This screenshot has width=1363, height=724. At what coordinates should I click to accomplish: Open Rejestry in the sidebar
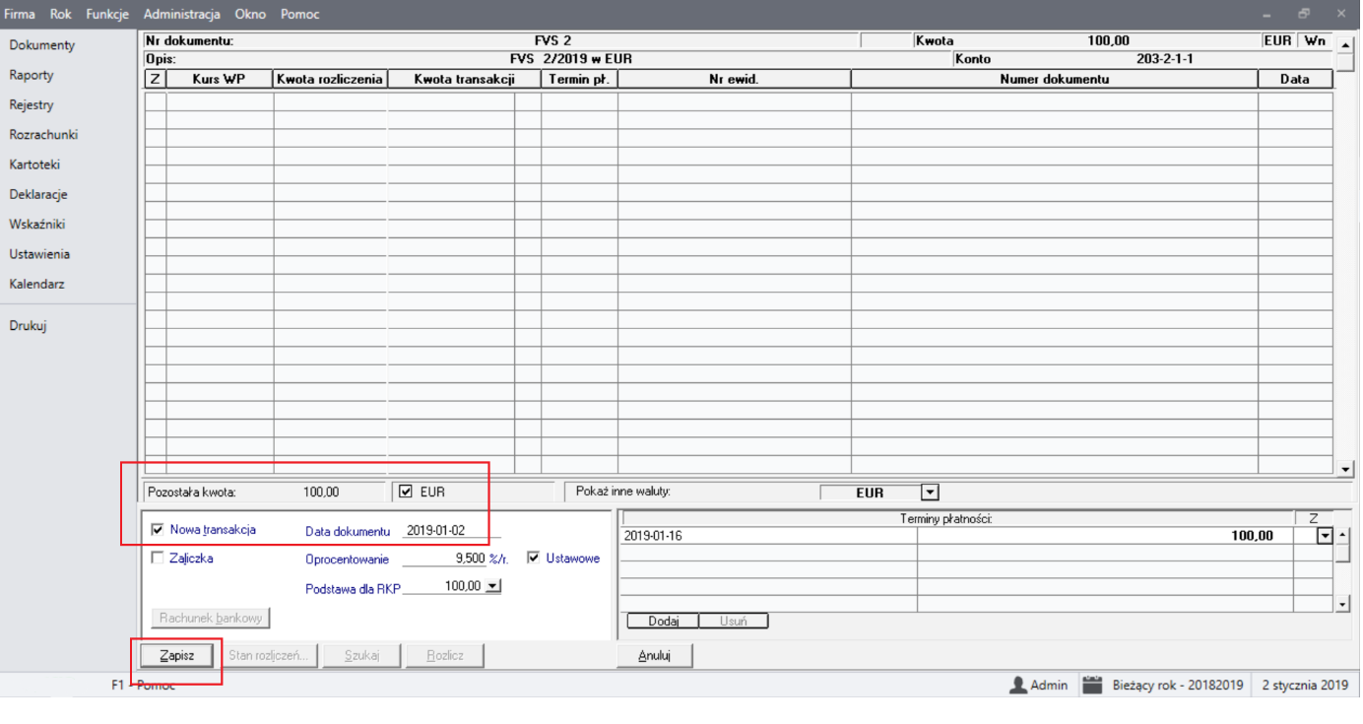[x=32, y=104]
